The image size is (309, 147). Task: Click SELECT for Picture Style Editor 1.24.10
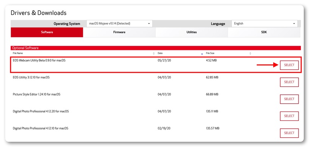click(289, 99)
